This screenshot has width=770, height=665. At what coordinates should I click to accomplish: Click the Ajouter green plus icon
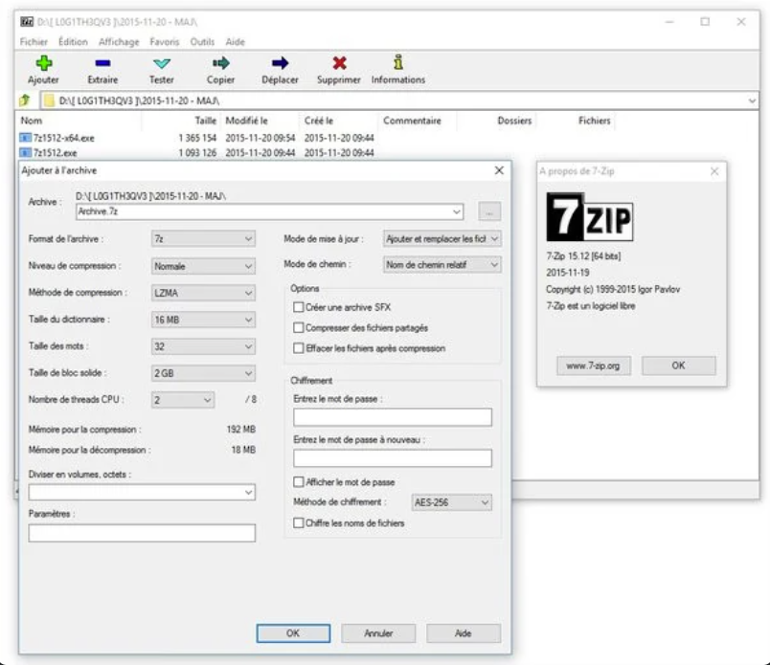tap(43, 63)
